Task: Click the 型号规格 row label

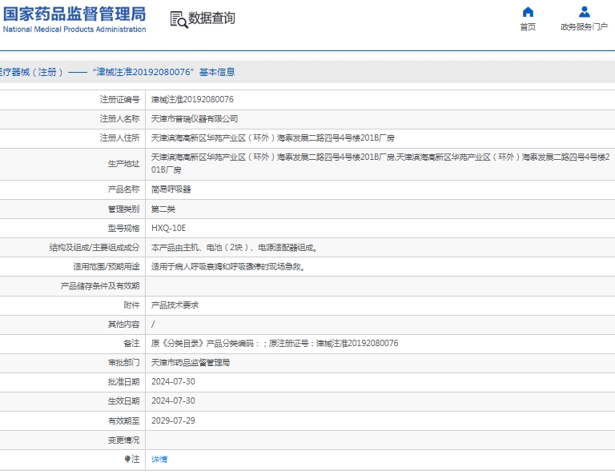Action: [x=123, y=228]
